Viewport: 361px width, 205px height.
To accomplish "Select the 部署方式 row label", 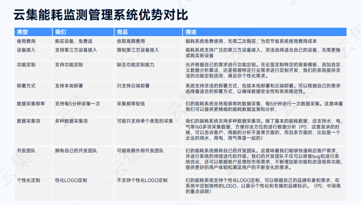I will click(26, 85).
